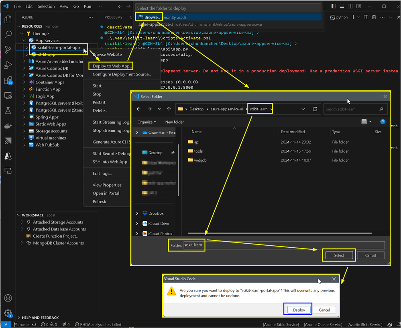Viewport: 401px width, 328px height.
Task: Choose Configure Deployment Source... in context menu
Action: [x=122, y=74]
